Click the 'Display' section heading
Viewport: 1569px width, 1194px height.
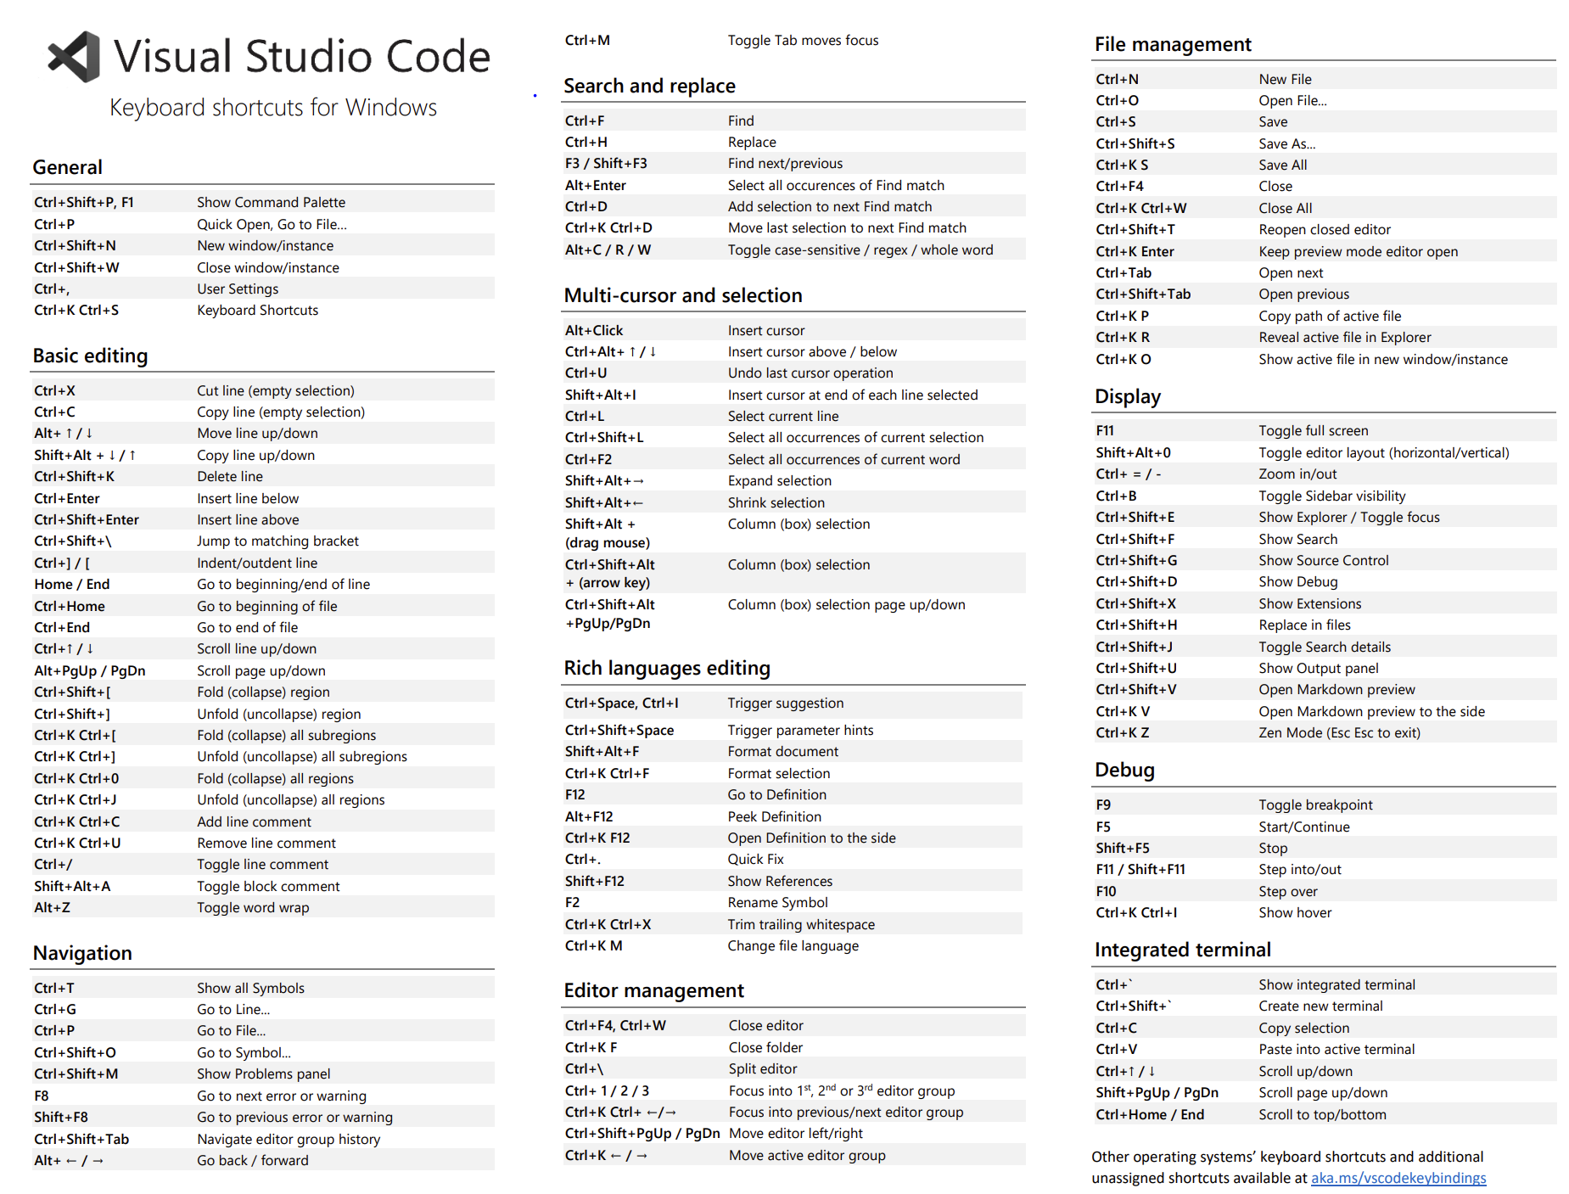tap(1128, 396)
